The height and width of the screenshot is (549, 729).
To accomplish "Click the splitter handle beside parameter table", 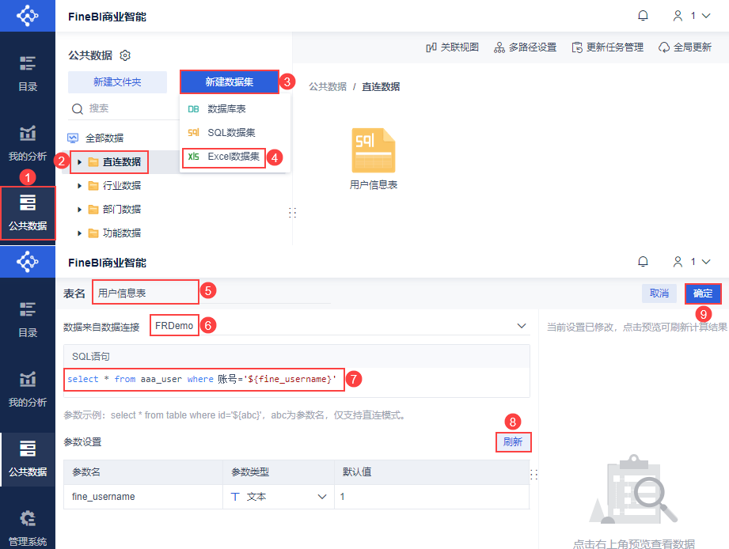I will click(533, 474).
